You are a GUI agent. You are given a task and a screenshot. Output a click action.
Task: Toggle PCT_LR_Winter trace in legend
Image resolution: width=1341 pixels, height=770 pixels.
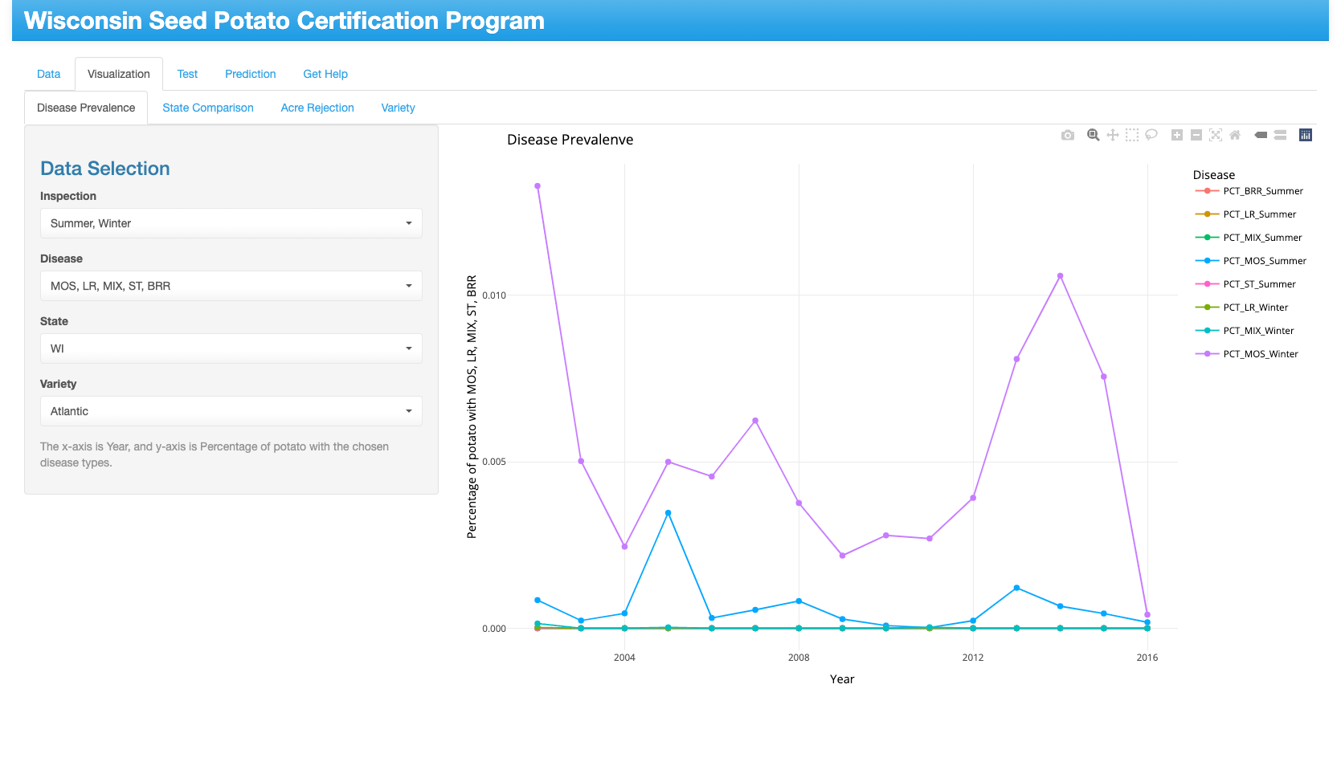(1242, 308)
